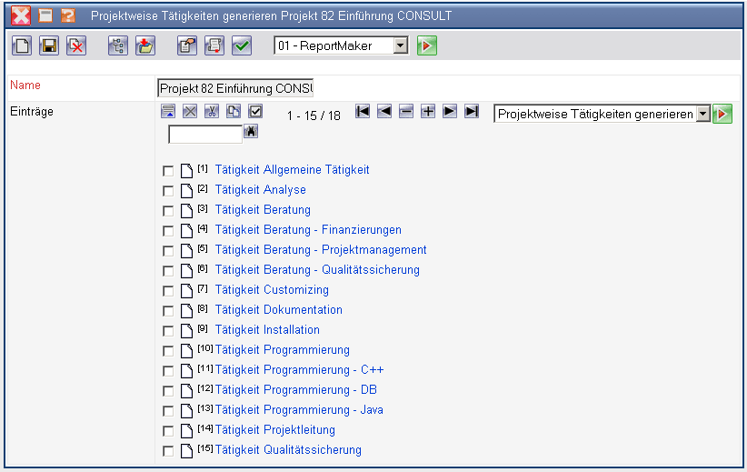The image size is (747, 472).
Task: Close the window with the red X
Action: point(21,15)
